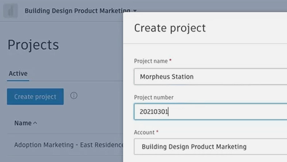Image resolution: width=287 pixels, height=162 pixels.
Task: Place cursor after 20210301 in Project number
Action: (x=169, y=112)
